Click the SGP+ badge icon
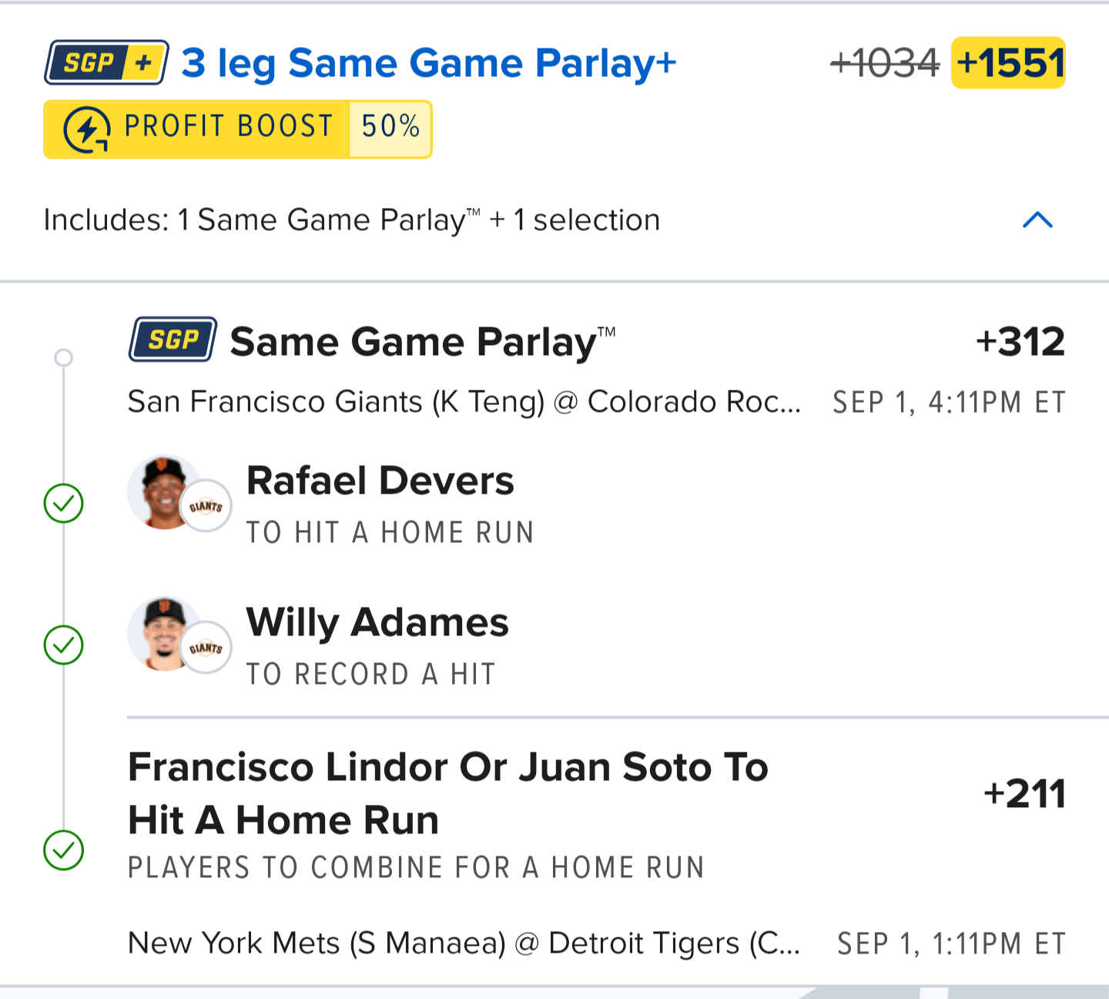Screen dimensions: 1109x999 (x=106, y=62)
